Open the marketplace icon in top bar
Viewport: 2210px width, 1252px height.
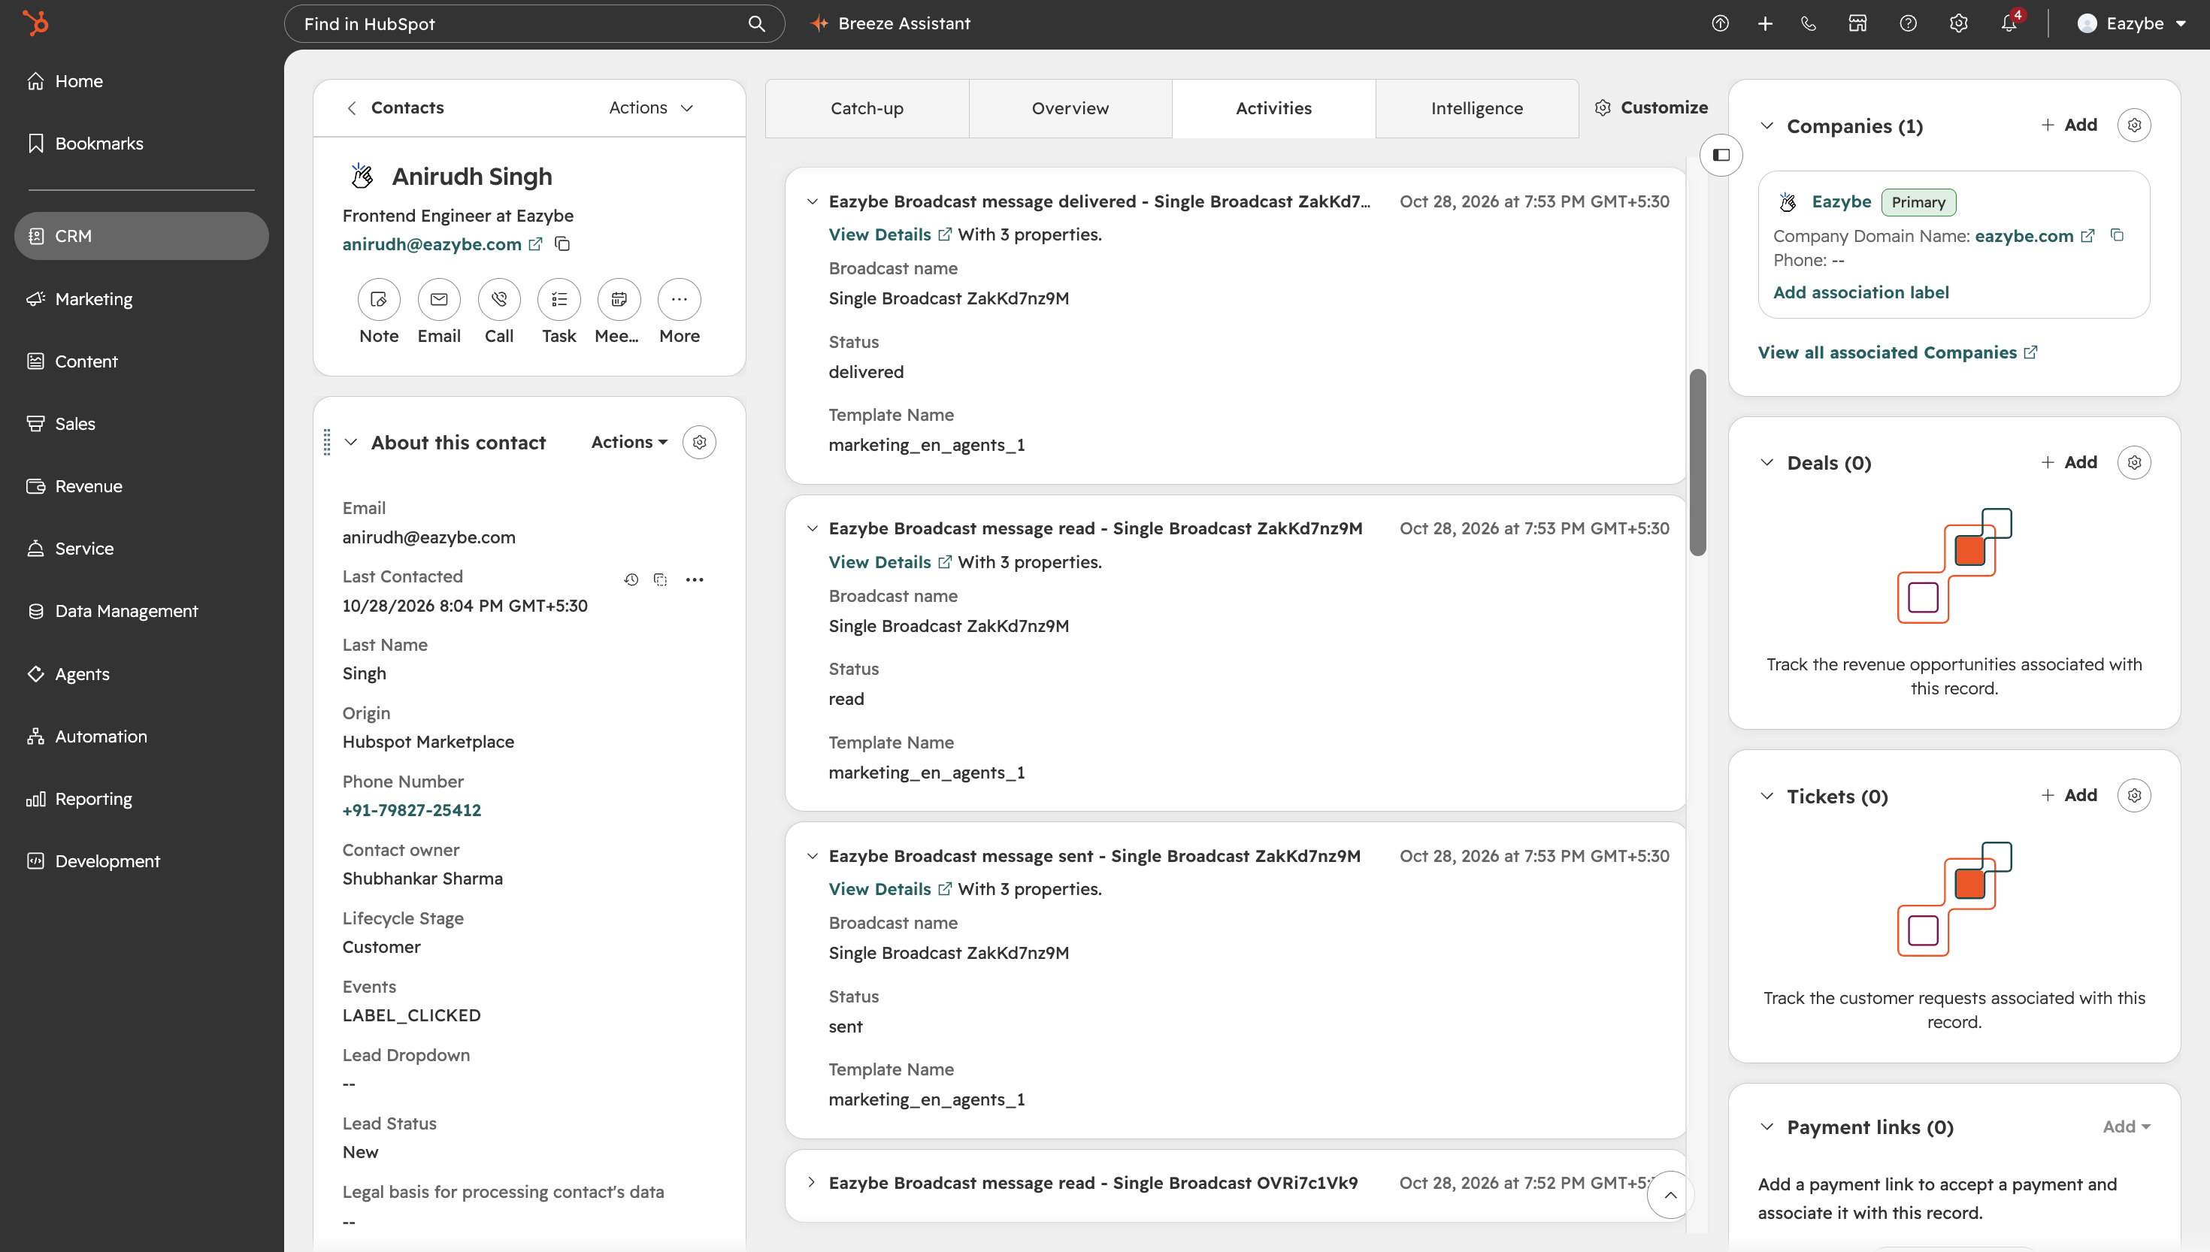[x=1857, y=23]
